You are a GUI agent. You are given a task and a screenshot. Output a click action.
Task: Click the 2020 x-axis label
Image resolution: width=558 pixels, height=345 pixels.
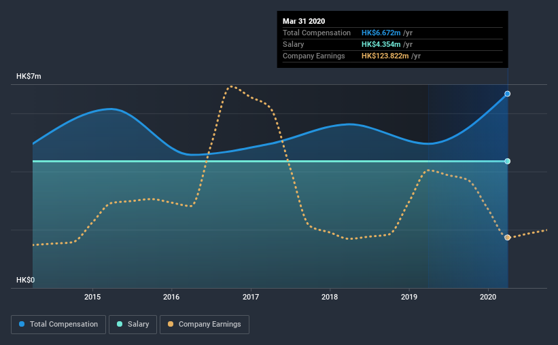click(x=488, y=297)
